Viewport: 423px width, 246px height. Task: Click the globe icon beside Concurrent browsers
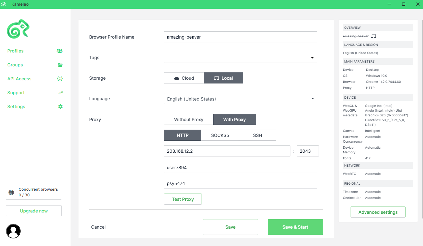11,192
